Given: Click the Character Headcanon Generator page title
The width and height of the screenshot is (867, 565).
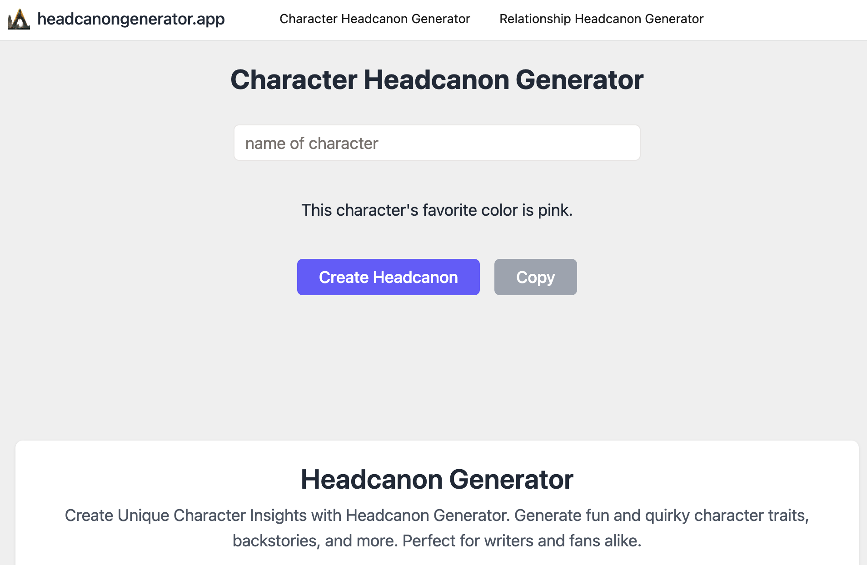Looking at the screenshot, I should 436,79.
